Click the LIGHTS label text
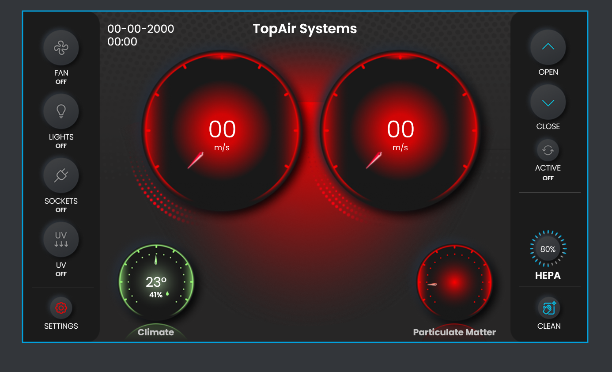Screen dimensions: 612x372 pos(61,137)
